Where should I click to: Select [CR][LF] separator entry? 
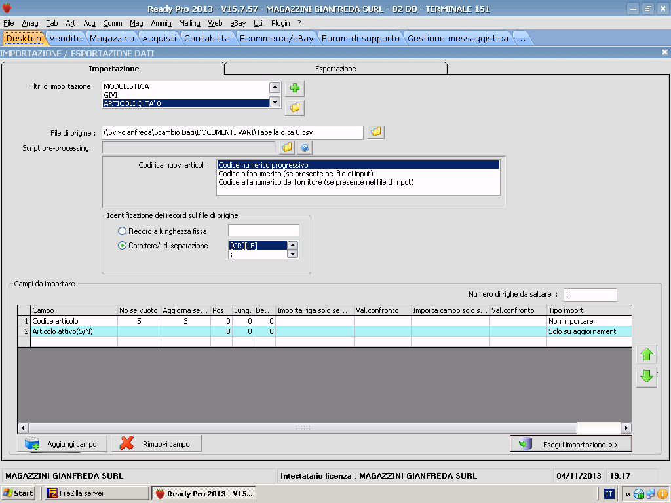pyautogui.click(x=258, y=246)
